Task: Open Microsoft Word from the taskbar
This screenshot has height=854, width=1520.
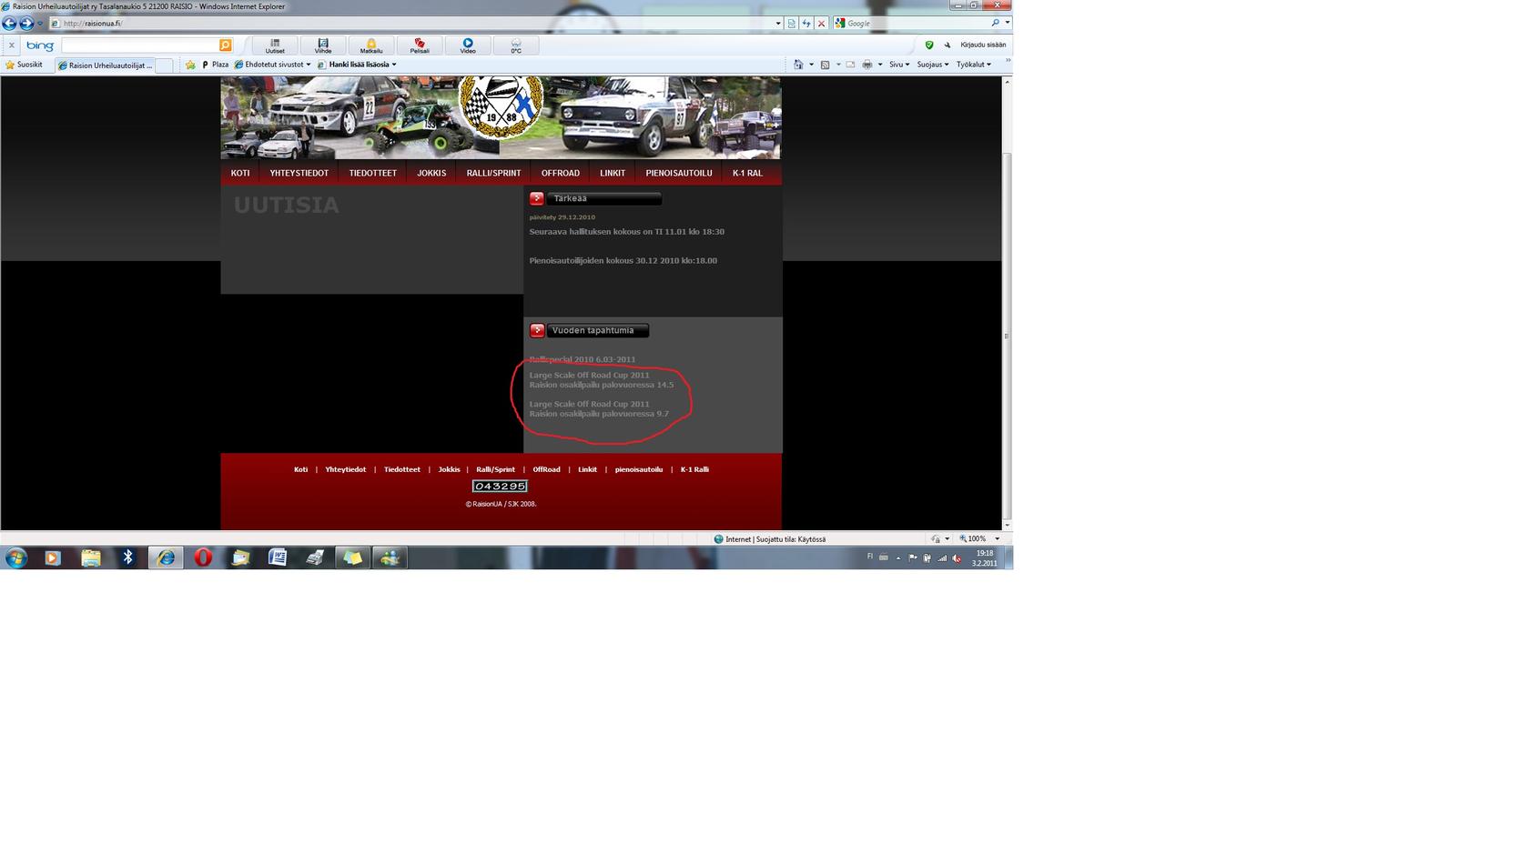Action: tap(278, 558)
